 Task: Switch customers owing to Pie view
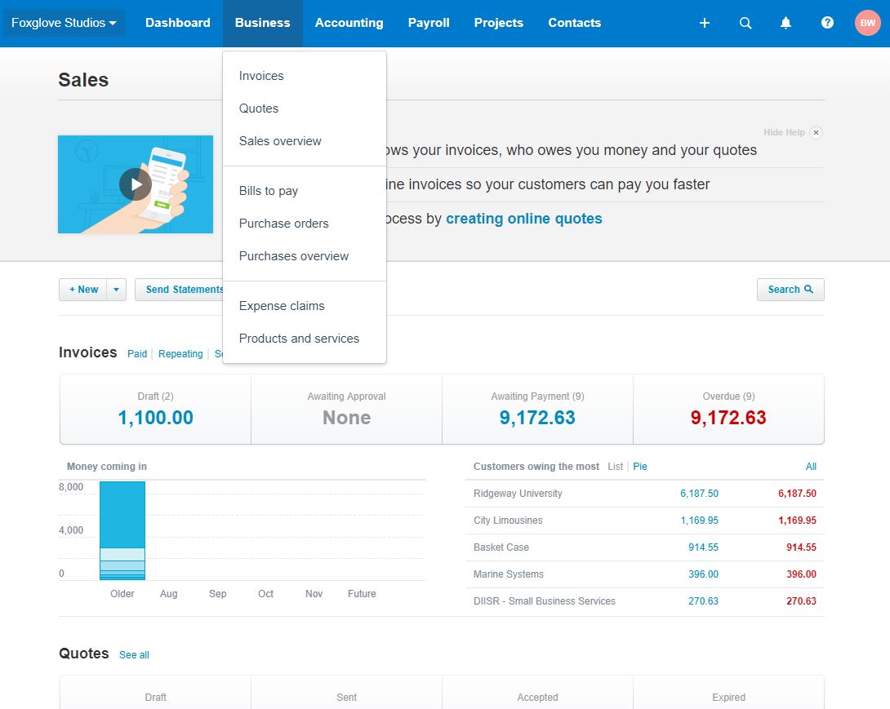click(640, 466)
